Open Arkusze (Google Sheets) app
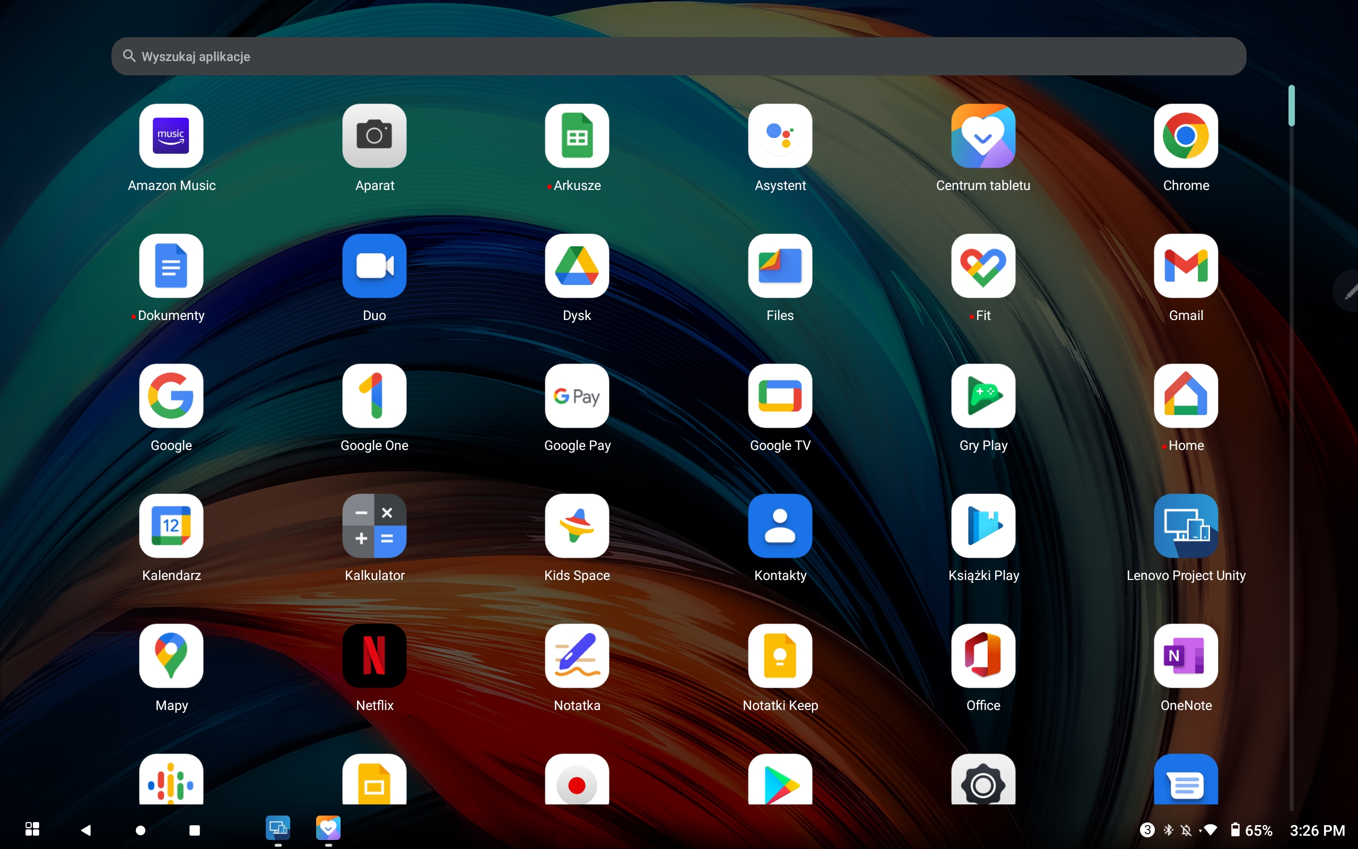Screen dimensions: 1358x849 click(577, 136)
